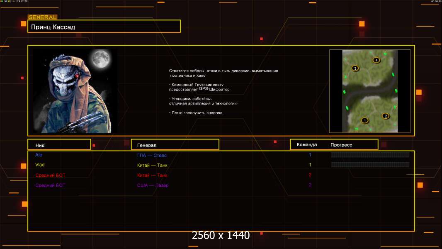This screenshot has width=442, height=249.
Task: Click the Принц Кассад name field
Action: point(104,27)
